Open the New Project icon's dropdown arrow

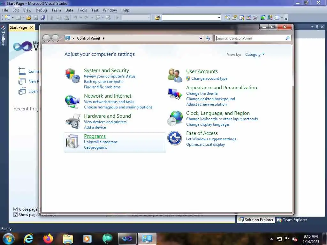[x=13, y=18]
